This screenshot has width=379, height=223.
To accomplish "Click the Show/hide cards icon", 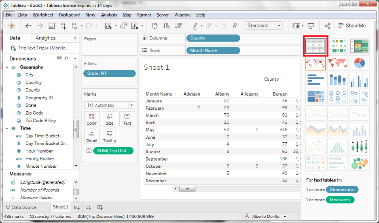I will coord(296,26).
